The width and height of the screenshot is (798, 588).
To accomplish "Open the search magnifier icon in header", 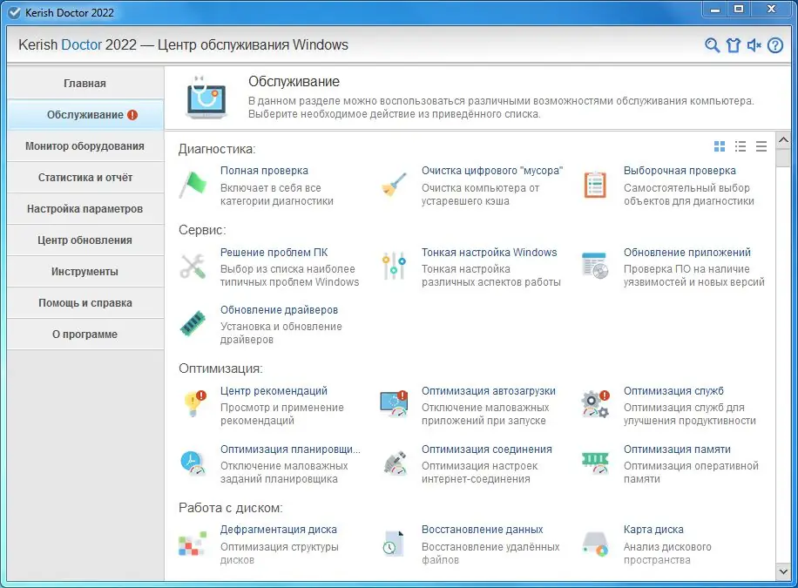I will point(712,45).
